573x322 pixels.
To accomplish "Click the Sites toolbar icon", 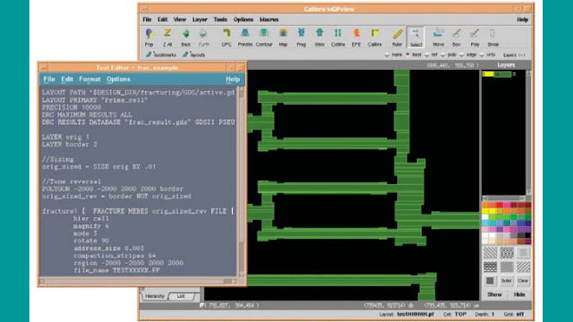I will [320, 38].
